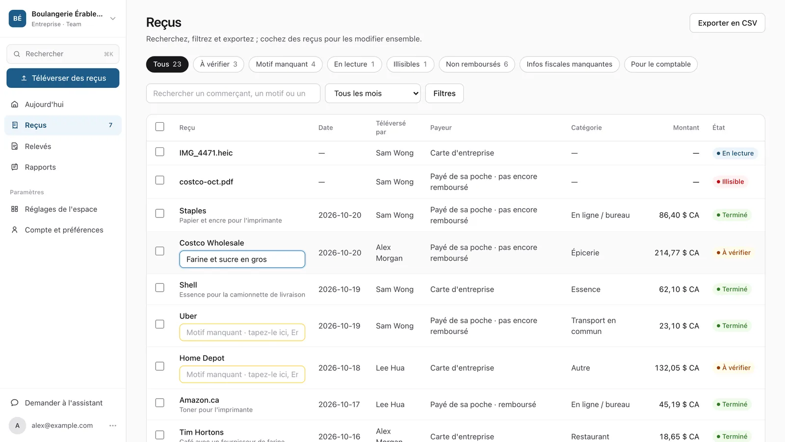Image resolution: width=785 pixels, height=442 pixels.
Task: Focus the sidebar Rechercher search field
Action: click(x=63, y=54)
